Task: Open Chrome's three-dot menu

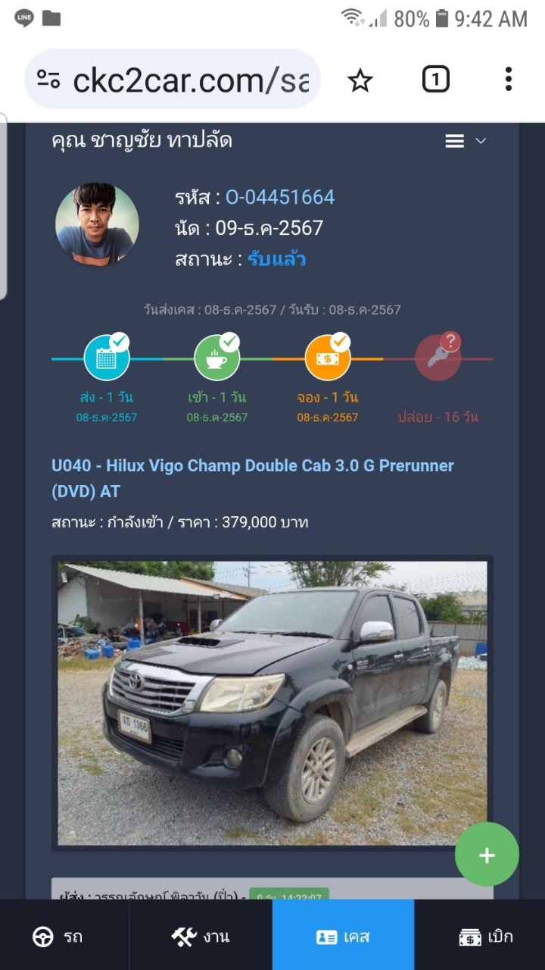Action: point(508,80)
